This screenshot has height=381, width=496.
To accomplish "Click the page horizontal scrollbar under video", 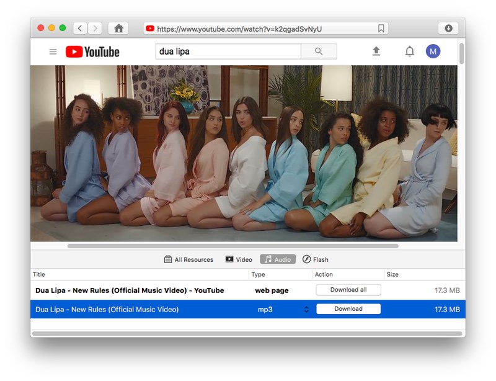I will point(233,246).
